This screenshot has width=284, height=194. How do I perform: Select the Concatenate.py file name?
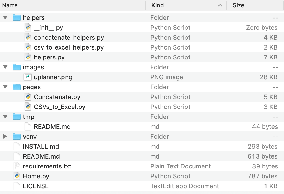[x=57, y=97]
